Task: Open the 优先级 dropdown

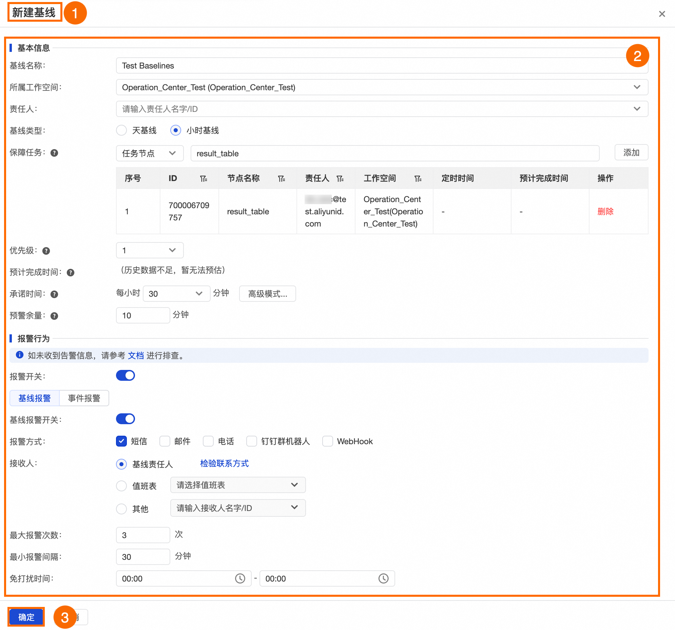Action: [150, 250]
